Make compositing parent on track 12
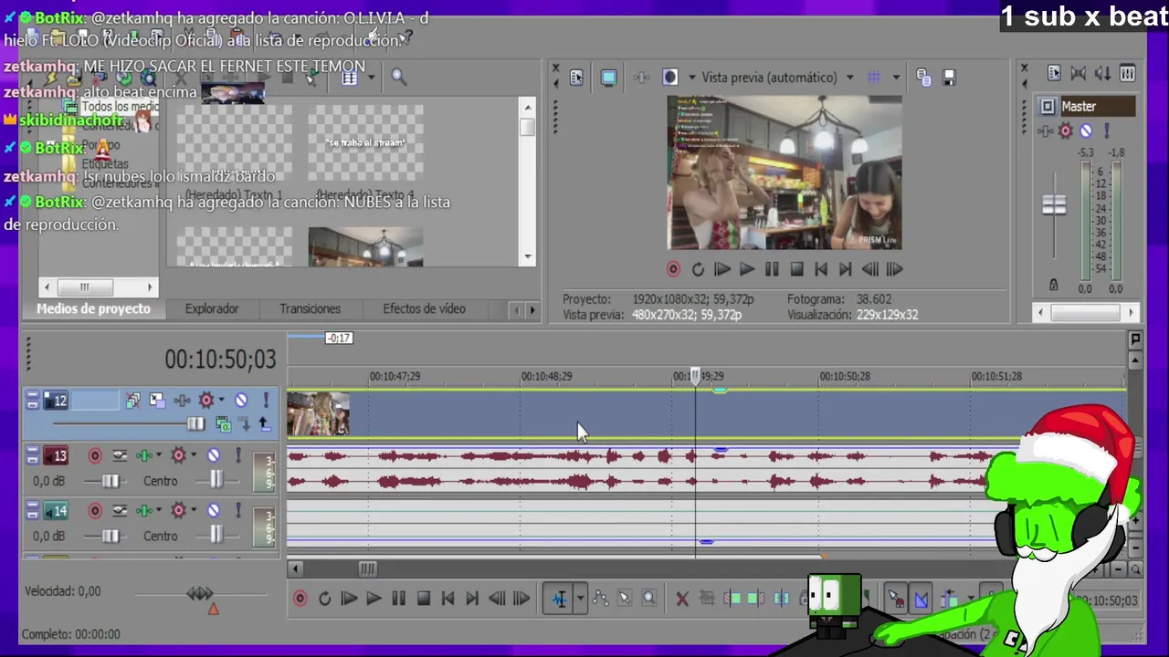The image size is (1169, 657). (264, 423)
